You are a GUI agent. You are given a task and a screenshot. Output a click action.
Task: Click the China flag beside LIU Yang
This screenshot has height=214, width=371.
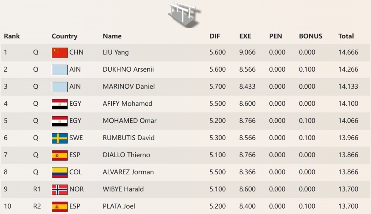pyautogui.click(x=60, y=53)
